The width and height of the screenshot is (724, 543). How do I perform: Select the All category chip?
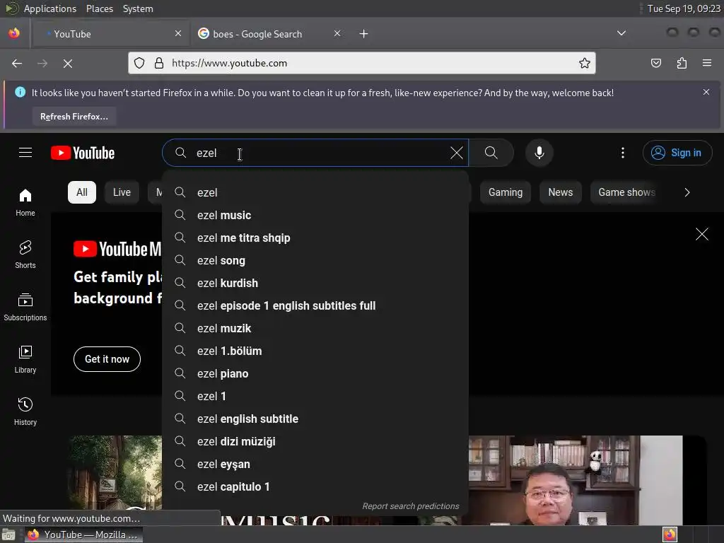point(82,192)
